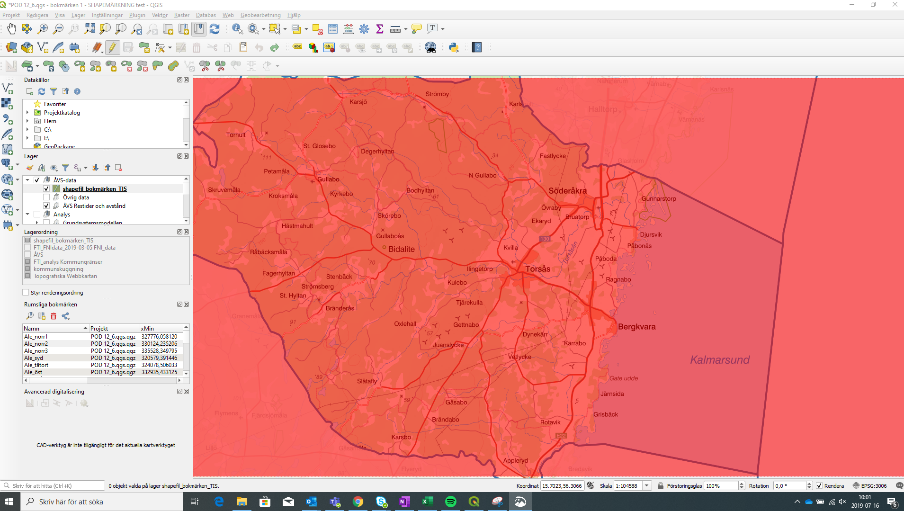
Task: Open the Skala scale dropdown
Action: pyautogui.click(x=646, y=485)
